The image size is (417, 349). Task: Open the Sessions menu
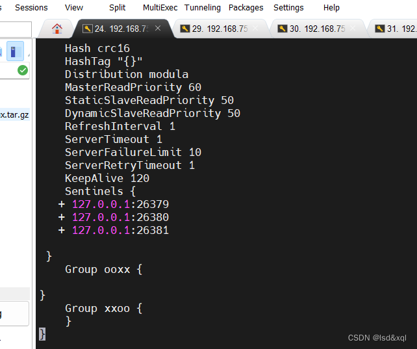[31, 8]
